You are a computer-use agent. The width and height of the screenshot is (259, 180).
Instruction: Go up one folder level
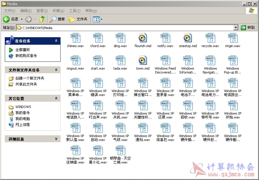(42, 19)
